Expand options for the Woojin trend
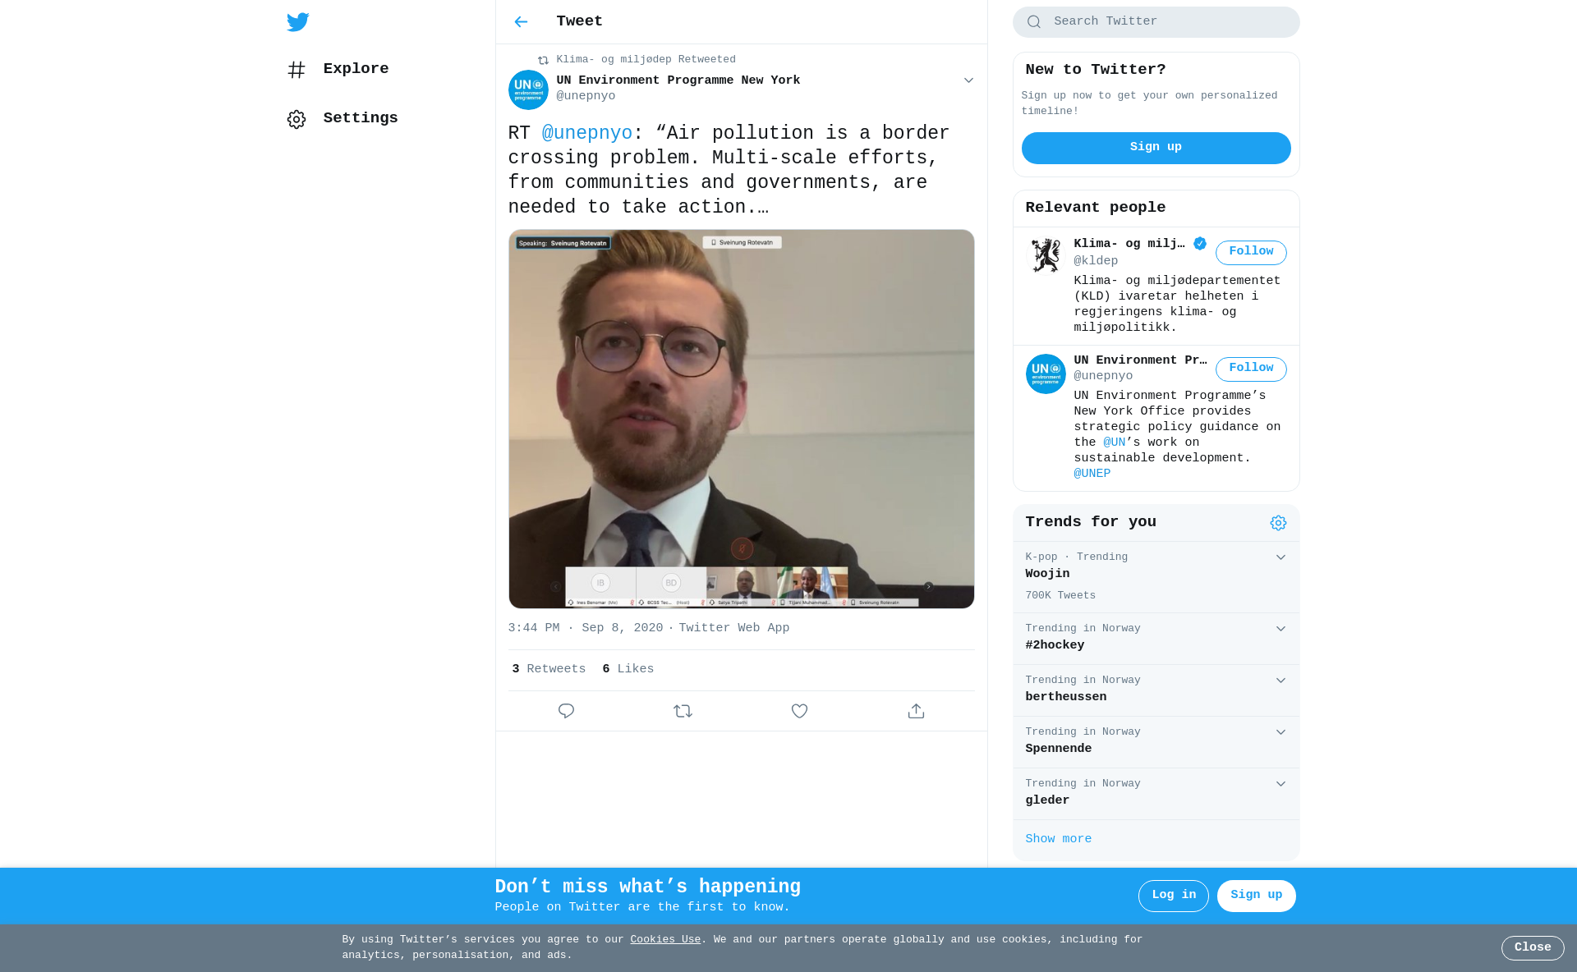1577x972 pixels. click(1280, 557)
